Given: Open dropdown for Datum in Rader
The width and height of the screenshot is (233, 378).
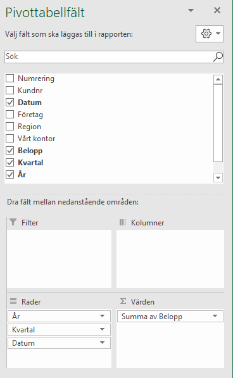Looking at the screenshot, I should 102,343.
